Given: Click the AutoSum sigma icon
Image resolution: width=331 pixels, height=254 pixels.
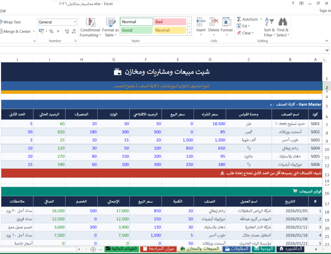Looking at the screenshot, I should pos(239,19).
